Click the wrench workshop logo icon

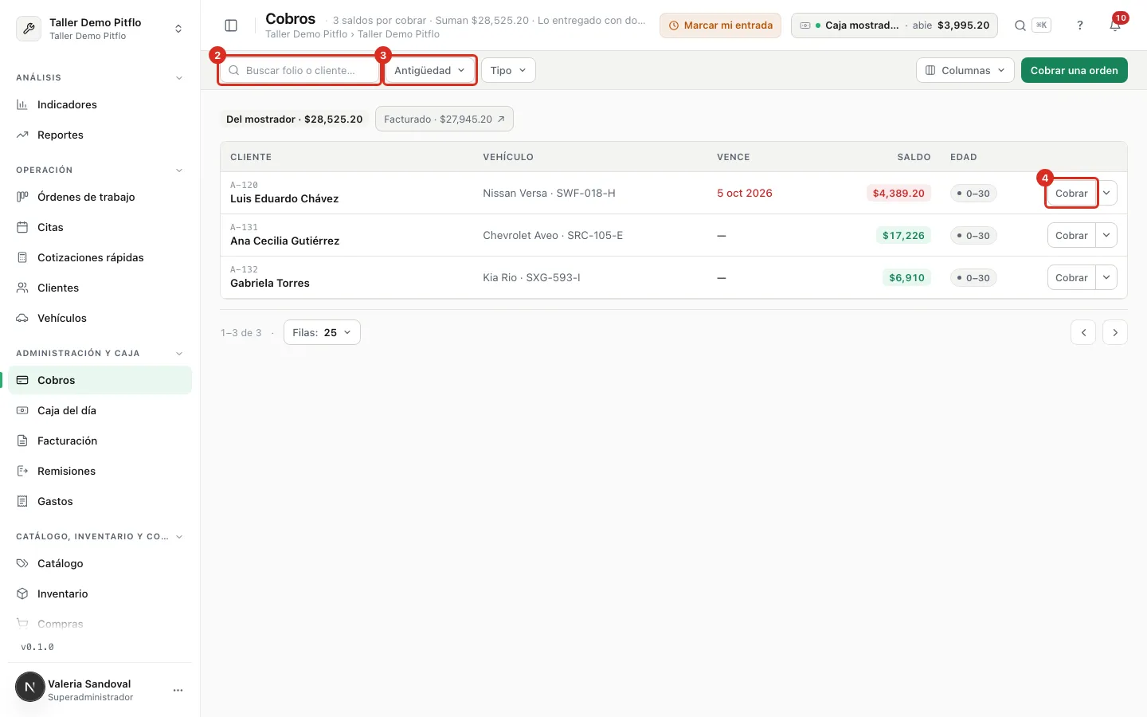pos(29,29)
